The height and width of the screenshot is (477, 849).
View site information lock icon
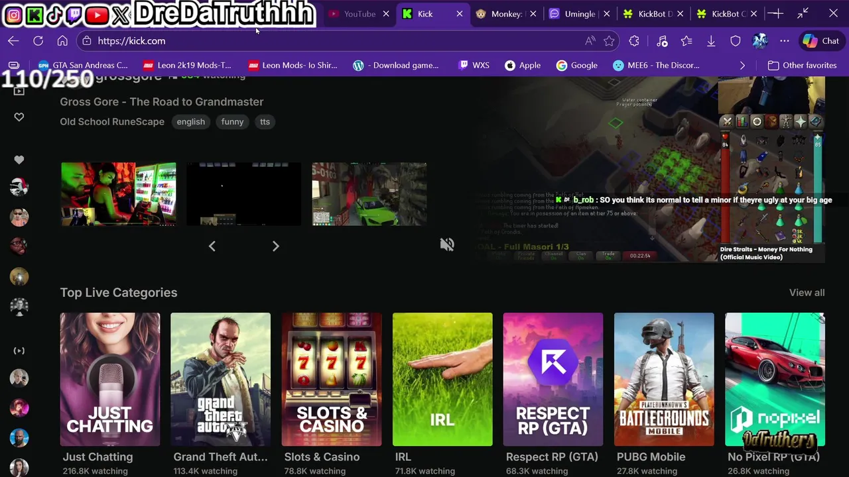(x=86, y=41)
